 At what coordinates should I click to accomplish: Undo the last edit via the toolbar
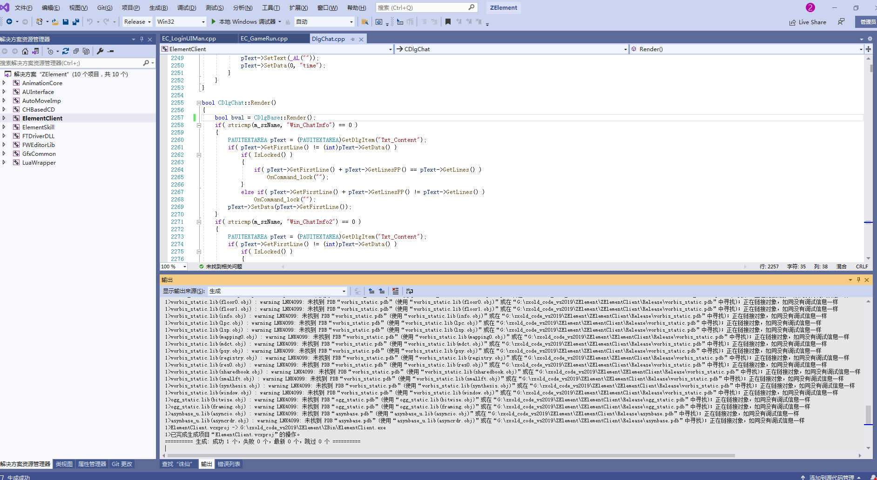[x=90, y=21]
